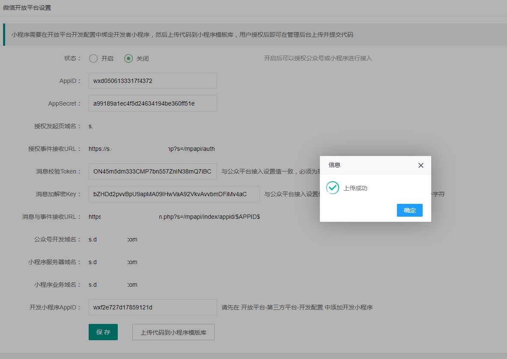Click into the AppSecret text field
The height and width of the screenshot is (359, 507).
152,103
